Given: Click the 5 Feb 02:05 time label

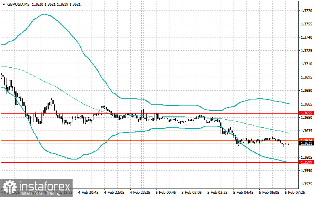Looking at the screenshot, I should pyautogui.click(x=192, y=193).
